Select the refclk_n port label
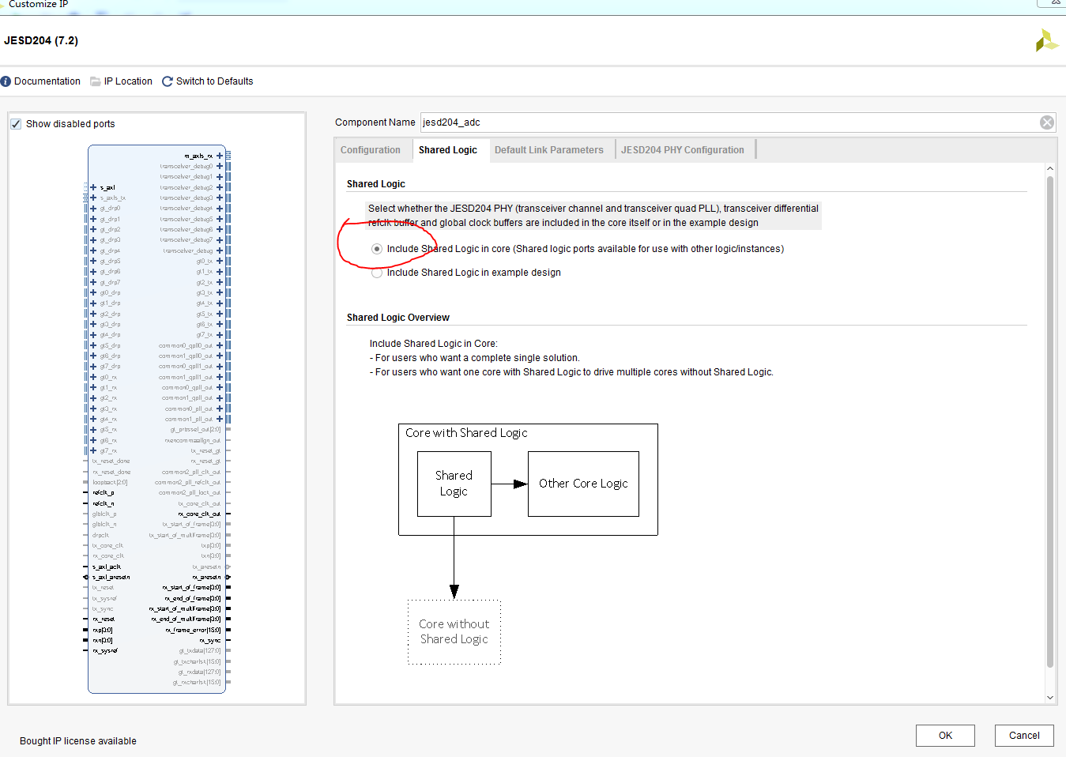The image size is (1066, 757). coord(104,503)
